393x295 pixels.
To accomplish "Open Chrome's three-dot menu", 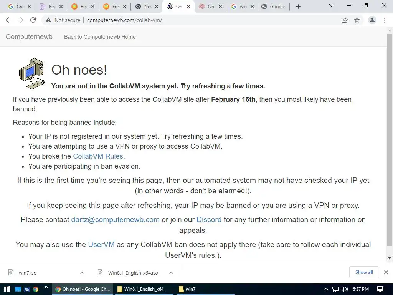I will point(385,20).
